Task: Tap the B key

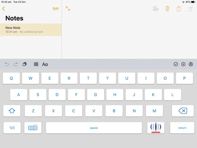Action: coord(114,111)
